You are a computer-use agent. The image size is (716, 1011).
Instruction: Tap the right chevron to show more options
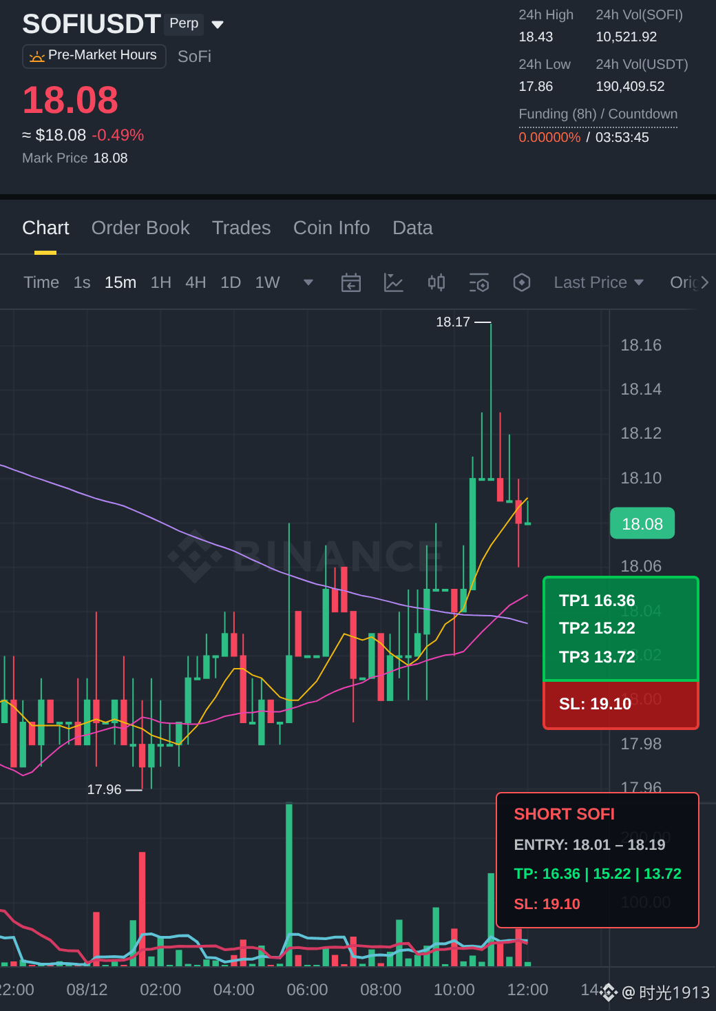[x=704, y=282]
